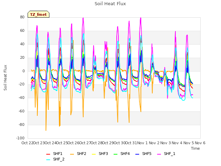Click the Nov 2 x-axis date label
221x166 pixels.
point(154,143)
